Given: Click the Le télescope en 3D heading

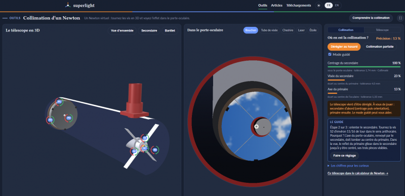Looking at the screenshot, I should 23,30.
